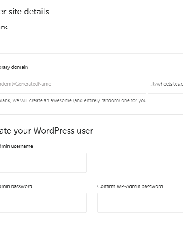Click the WP-Admin password input box
Viewport: 183px width, 226px height.
tap(43, 203)
